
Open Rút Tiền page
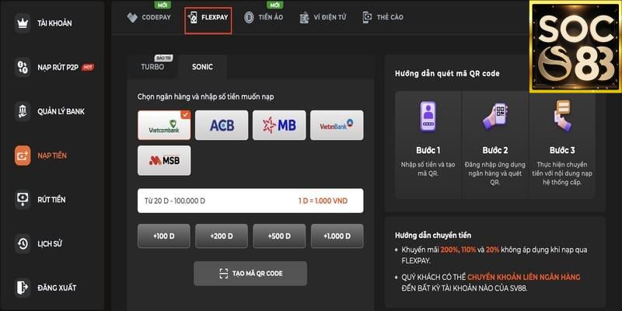coord(52,200)
